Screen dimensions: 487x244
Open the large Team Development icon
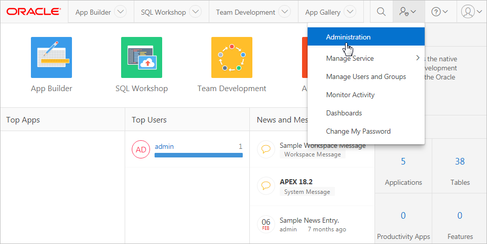[232, 57]
